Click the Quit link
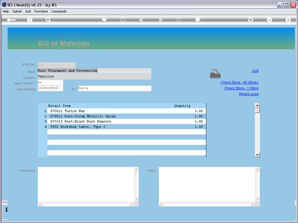 (255, 71)
